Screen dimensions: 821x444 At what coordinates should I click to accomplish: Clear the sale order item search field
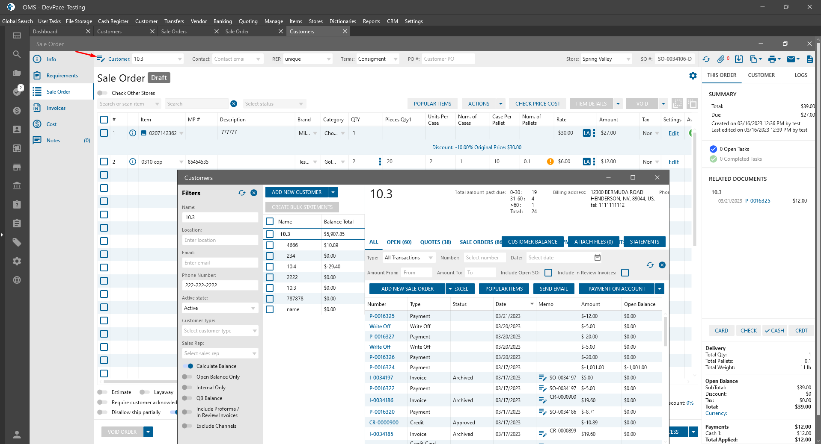[x=234, y=104]
